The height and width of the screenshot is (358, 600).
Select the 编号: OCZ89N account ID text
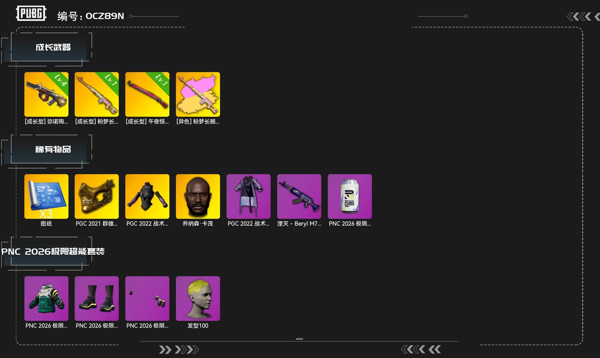[91, 16]
